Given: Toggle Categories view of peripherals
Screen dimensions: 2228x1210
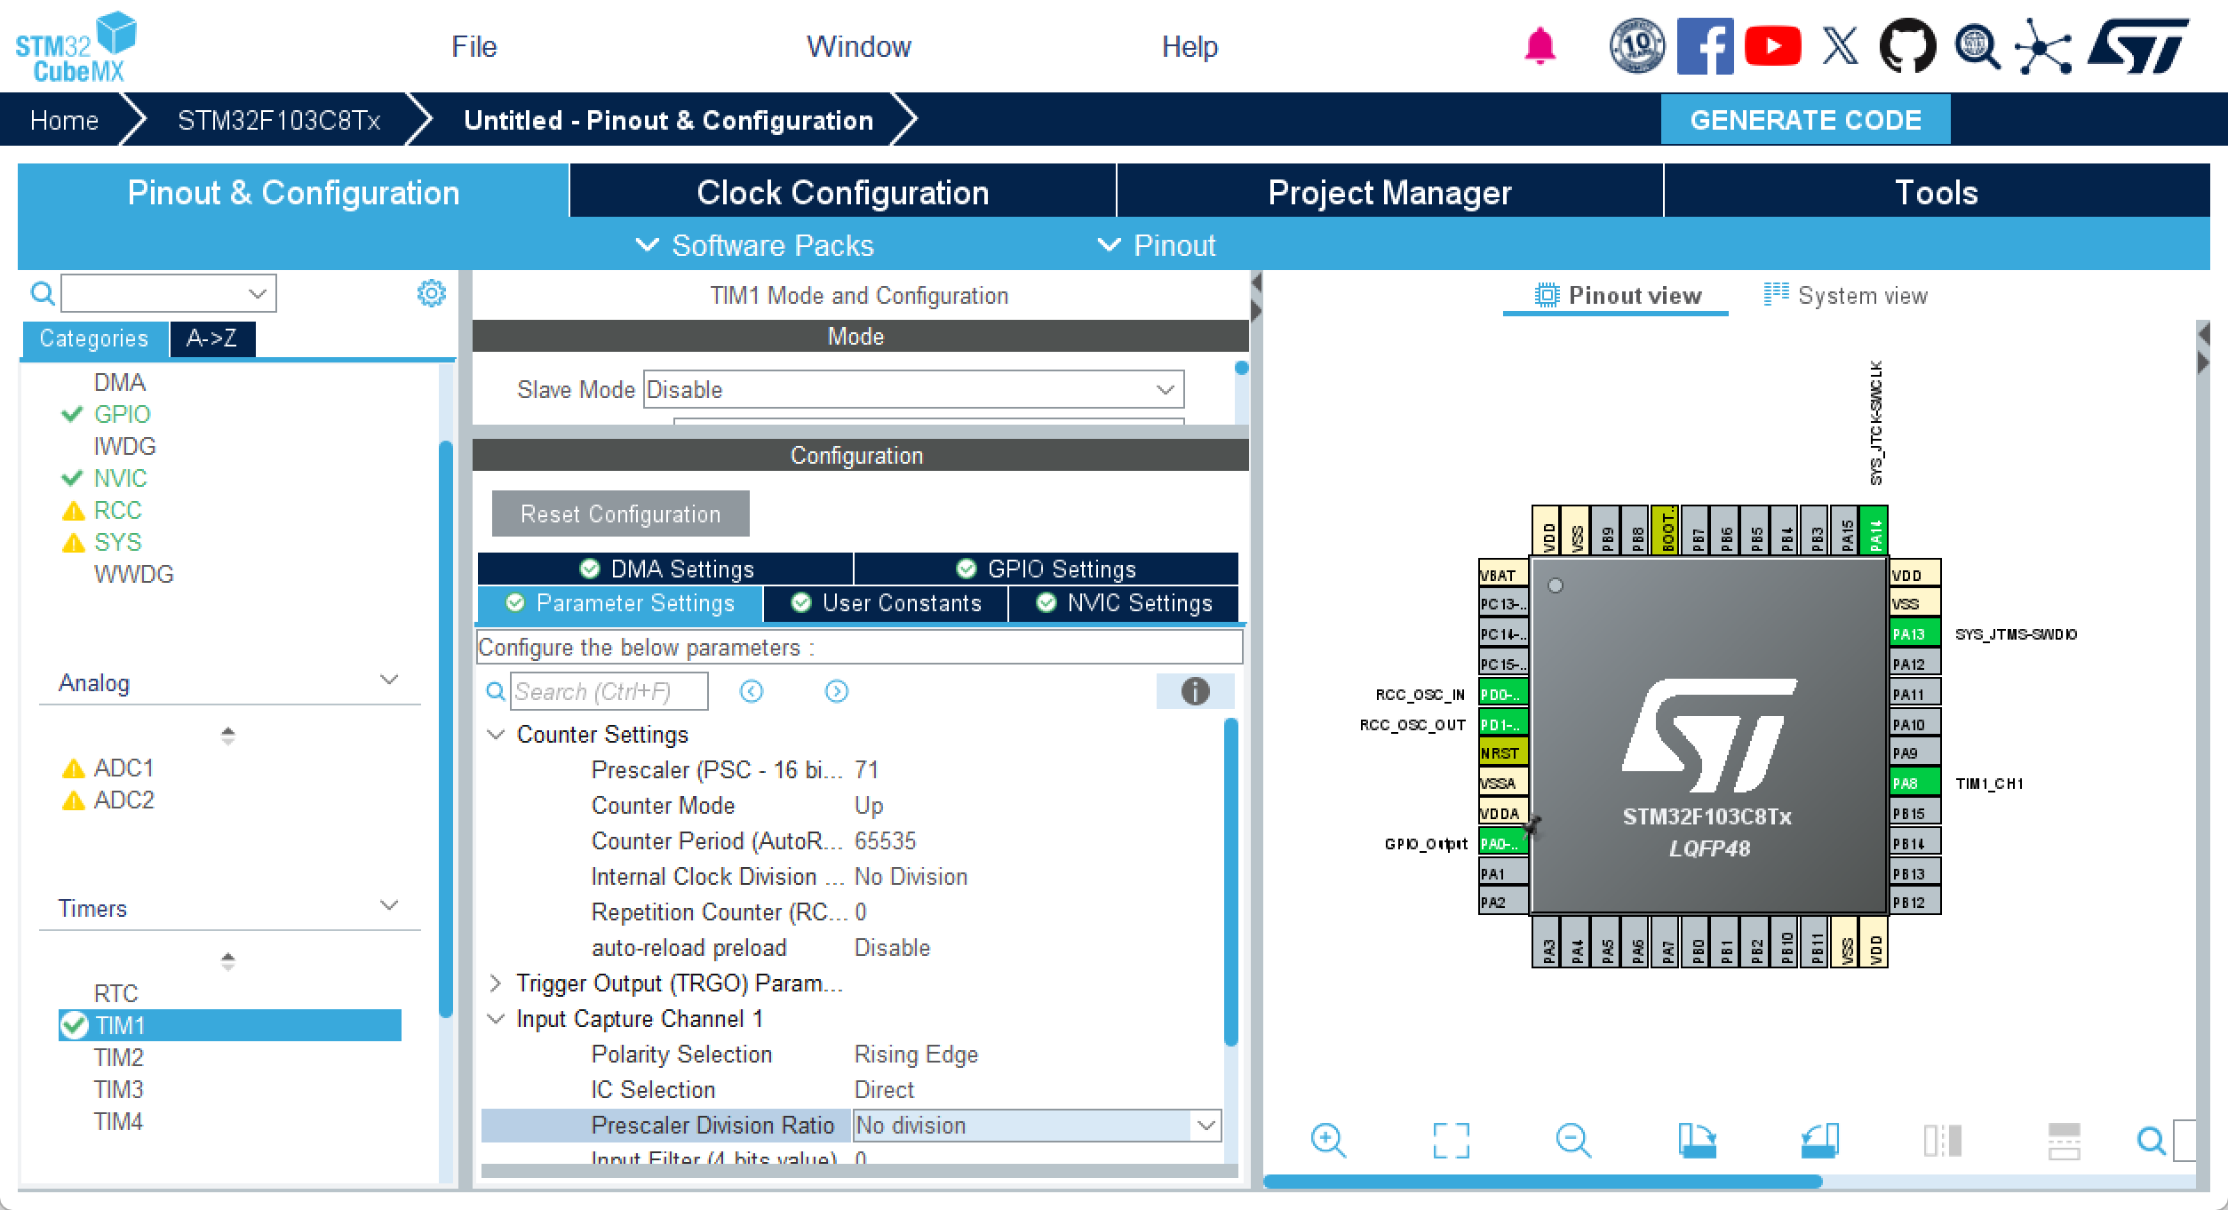Looking at the screenshot, I should (94, 338).
